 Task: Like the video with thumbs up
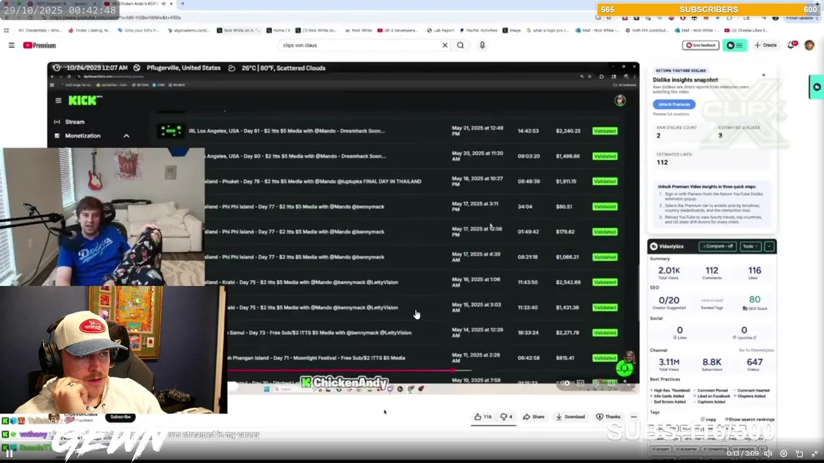(483, 417)
